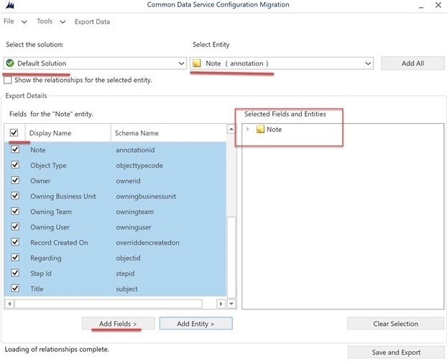Uncheck the Record Created On checkbox

coord(15,242)
